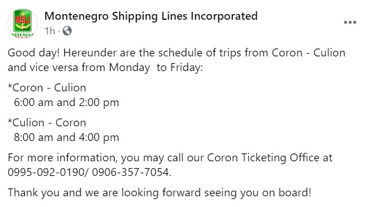Click "Coron Ticketing Office" text

[263, 158]
